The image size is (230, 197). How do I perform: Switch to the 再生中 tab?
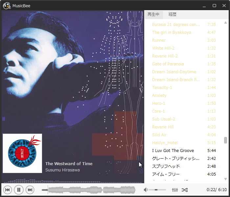point(153,14)
